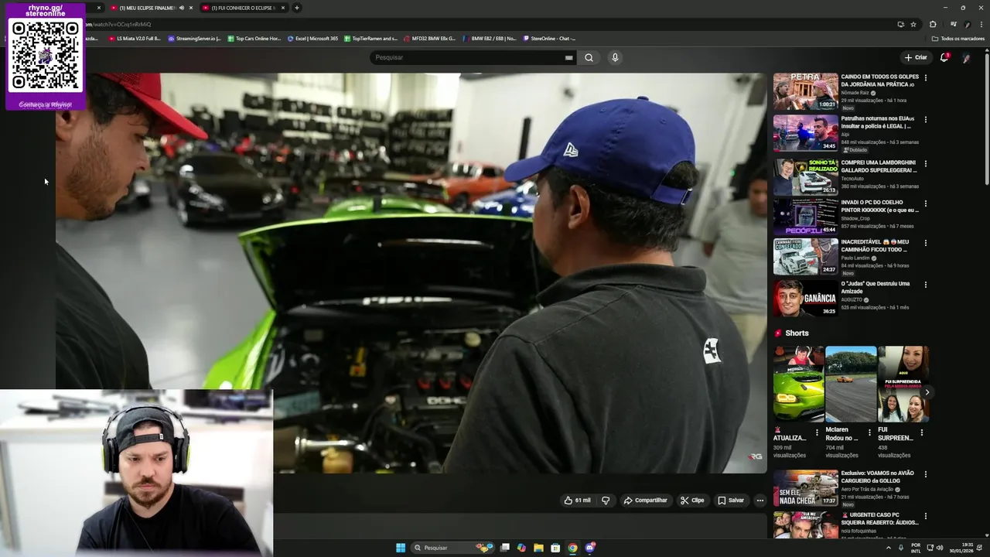Image resolution: width=990 pixels, height=557 pixels.
Task: Open options for URGENTE CASO PC SIQUEIRA video
Action: tap(926, 515)
